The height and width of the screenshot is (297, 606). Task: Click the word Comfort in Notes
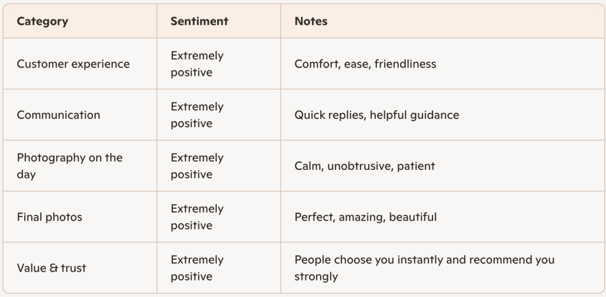(x=317, y=64)
